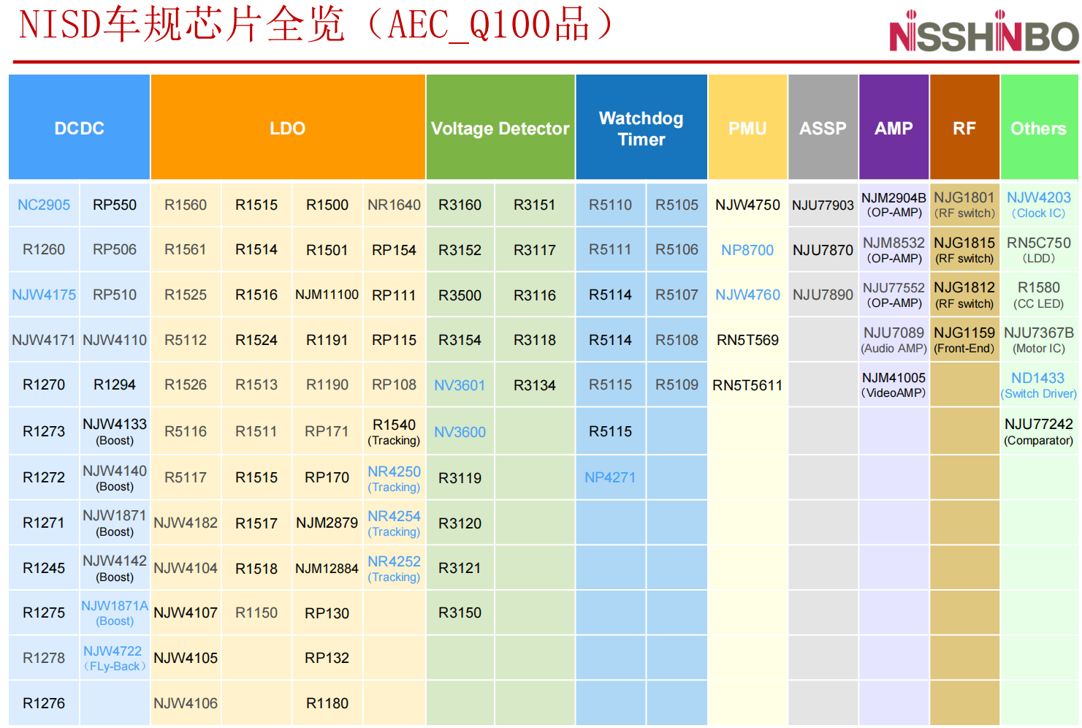
Task: Click the NJM8532 (OP-AMP) cell
Action: [x=894, y=250]
